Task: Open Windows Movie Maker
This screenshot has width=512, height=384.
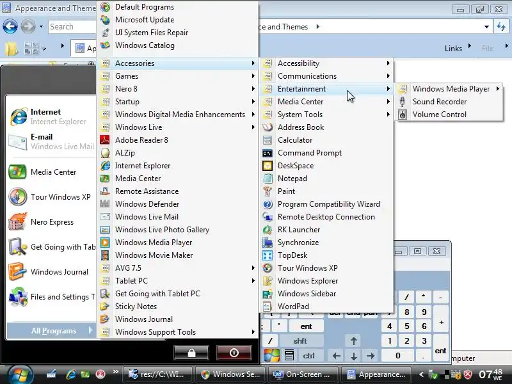Action: pyautogui.click(x=178, y=255)
